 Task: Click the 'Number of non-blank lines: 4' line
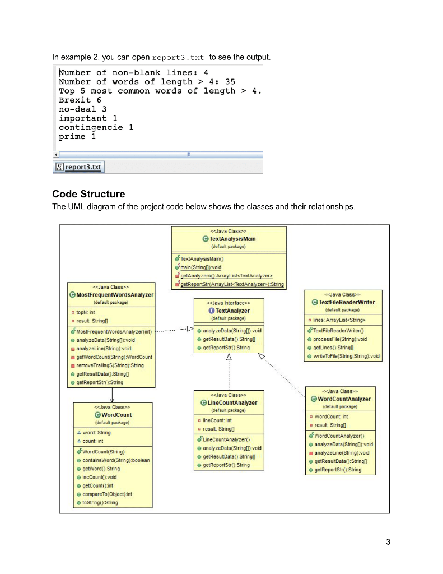133,72
